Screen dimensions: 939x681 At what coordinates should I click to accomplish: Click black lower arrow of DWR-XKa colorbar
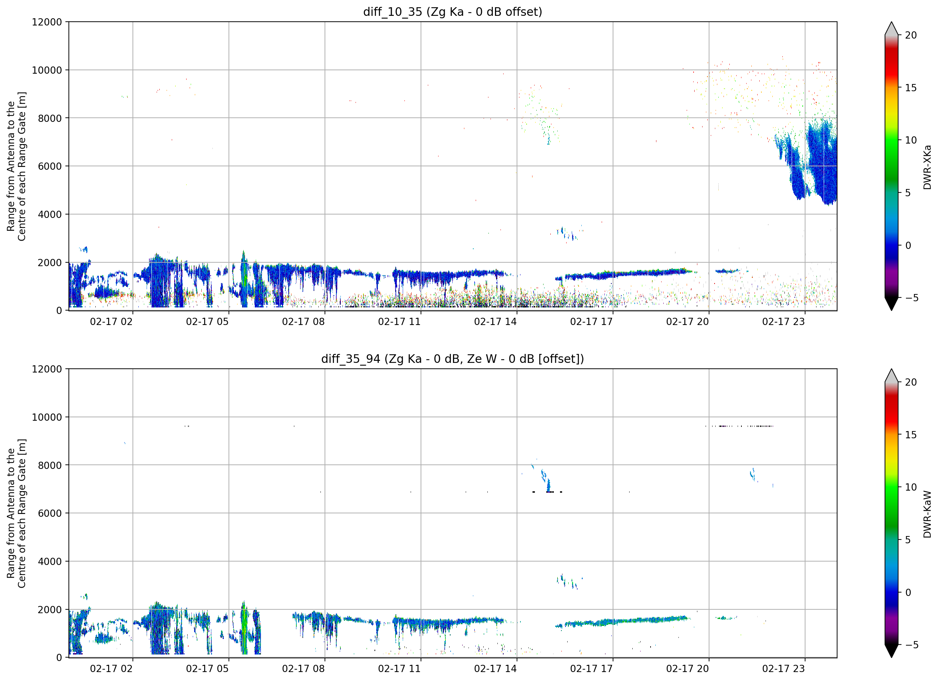click(891, 304)
